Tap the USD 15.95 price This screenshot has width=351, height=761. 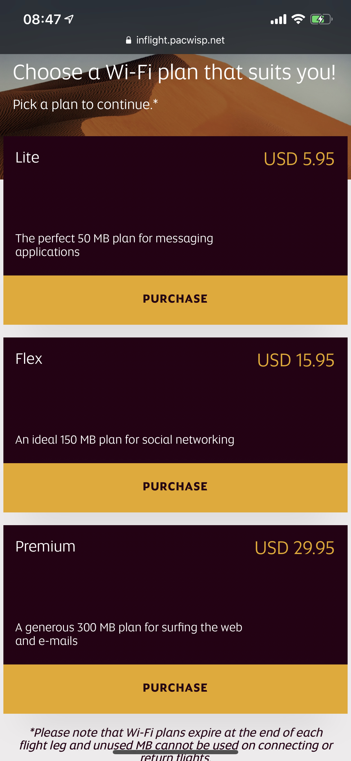(x=296, y=360)
